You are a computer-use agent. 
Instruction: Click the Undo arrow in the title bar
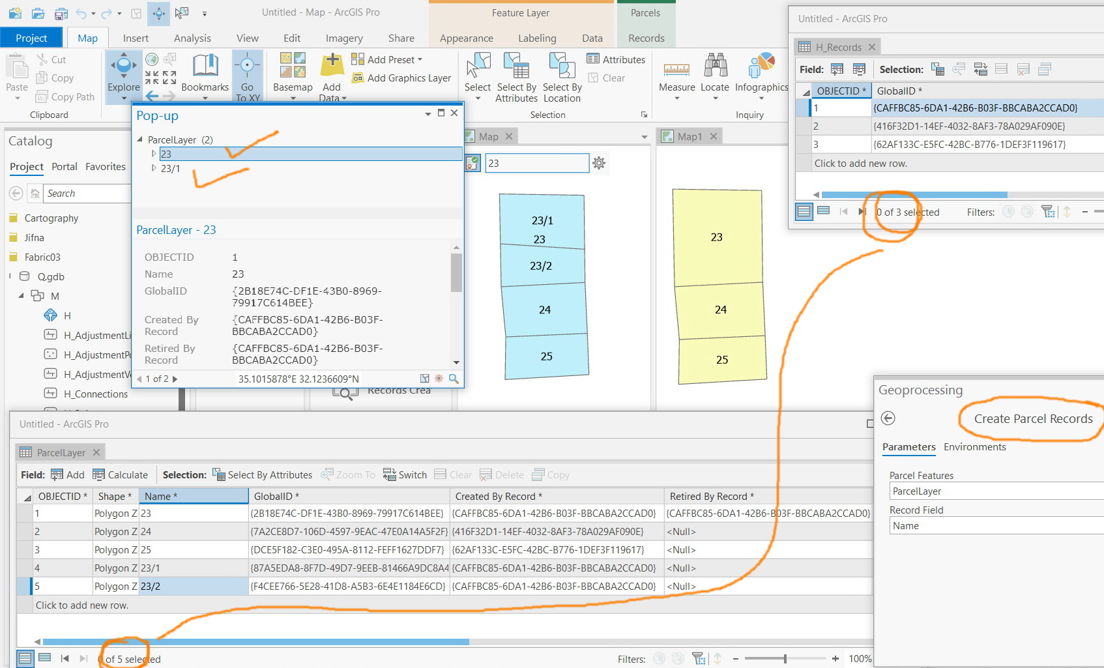pyautogui.click(x=81, y=12)
